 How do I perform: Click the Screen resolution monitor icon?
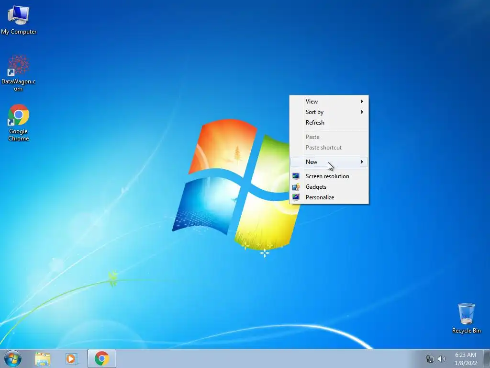tap(296, 176)
